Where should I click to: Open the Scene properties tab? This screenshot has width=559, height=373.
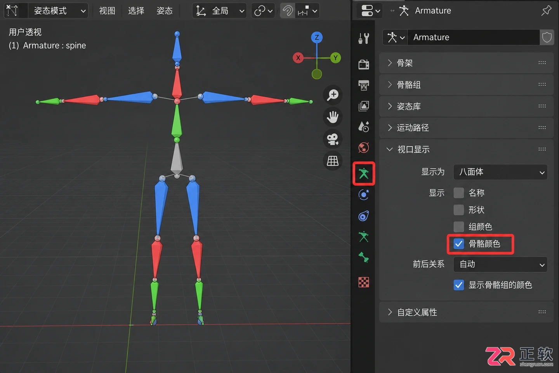[x=364, y=126]
